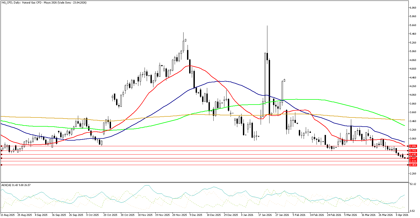The image size is (420, 218).
Task: Click the 26 Sep 2025 date label
Action: [x=76, y=215]
